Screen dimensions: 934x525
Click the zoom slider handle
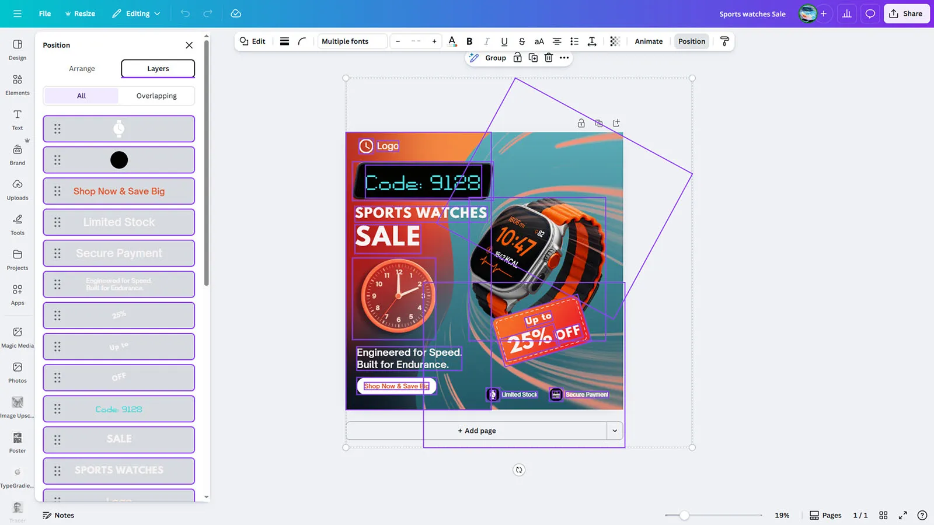[x=684, y=515]
